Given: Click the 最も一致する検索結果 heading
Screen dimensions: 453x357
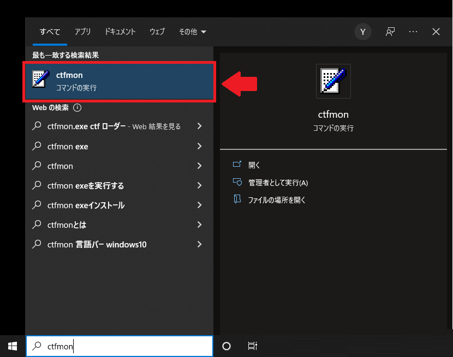Looking at the screenshot, I should [x=65, y=55].
